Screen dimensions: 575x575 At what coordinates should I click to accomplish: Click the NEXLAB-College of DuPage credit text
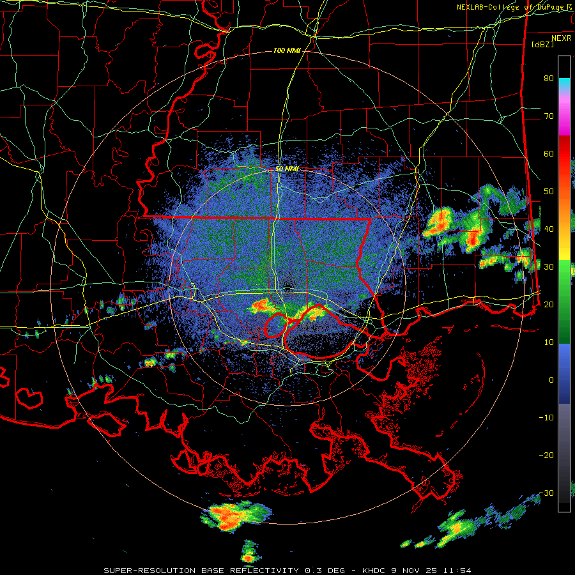[x=510, y=7]
